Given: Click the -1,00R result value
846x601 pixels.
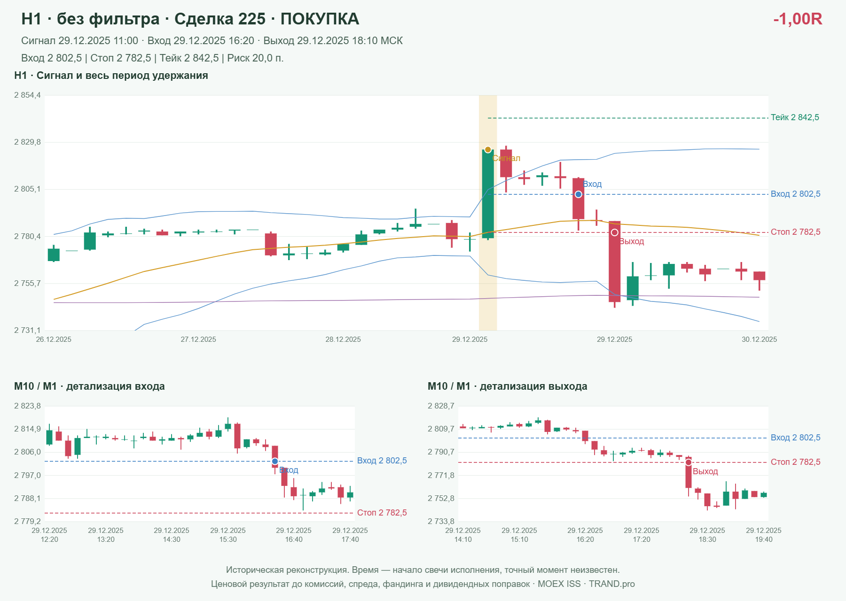Looking at the screenshot, I should (798, 19).
